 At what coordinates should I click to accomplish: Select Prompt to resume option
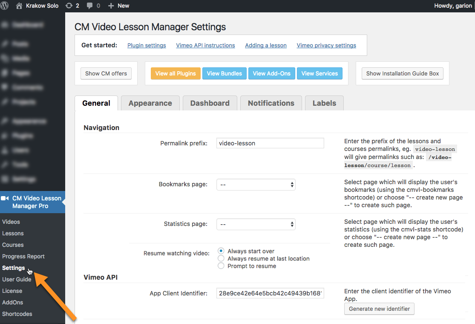coord(221,266)
